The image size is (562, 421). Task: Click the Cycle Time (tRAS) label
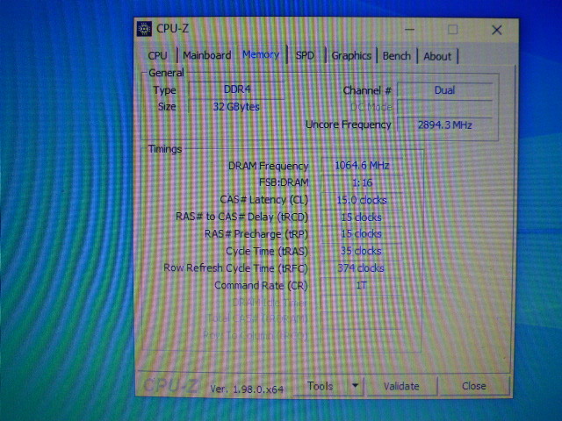(267, 251)
